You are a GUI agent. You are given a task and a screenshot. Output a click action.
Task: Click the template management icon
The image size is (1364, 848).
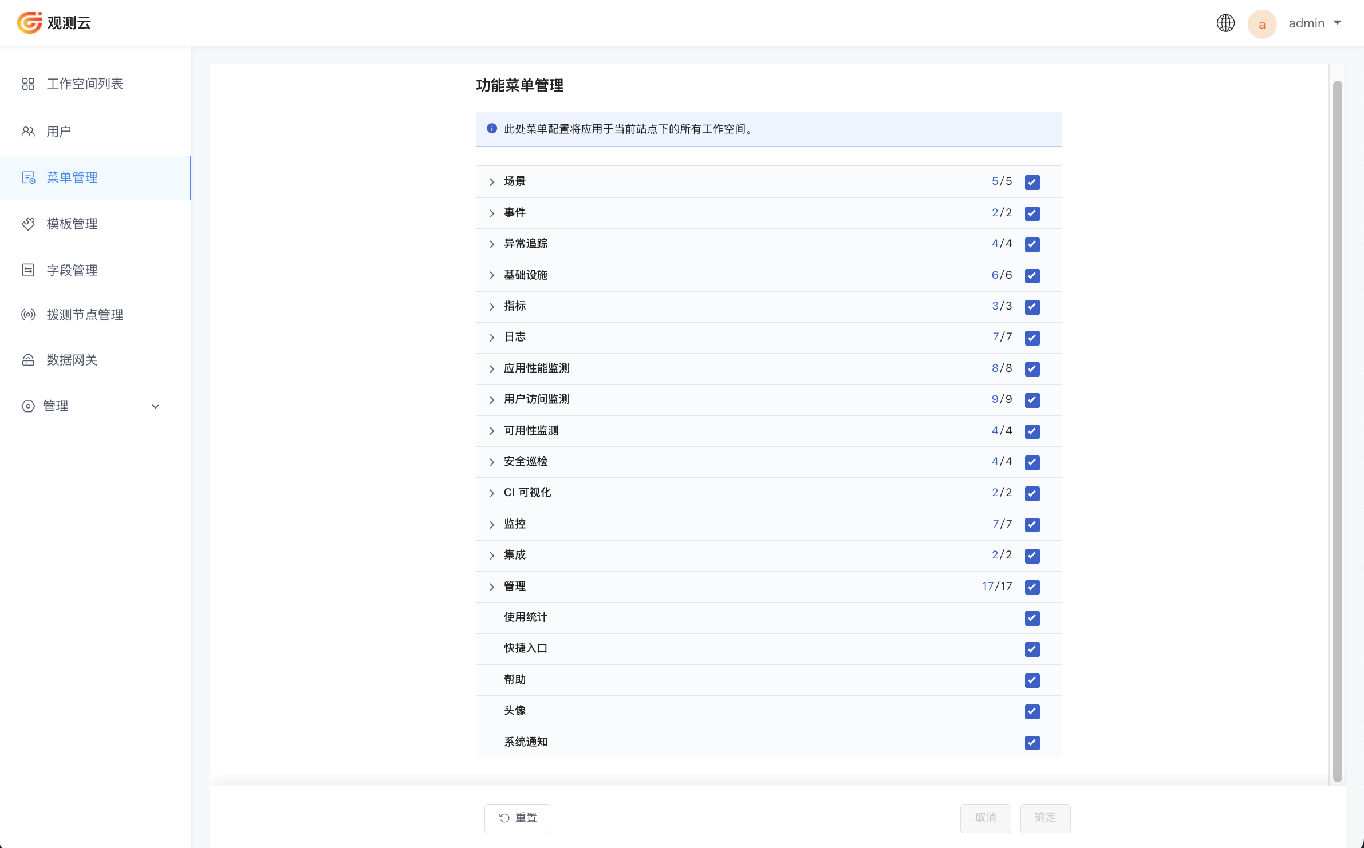28,224
